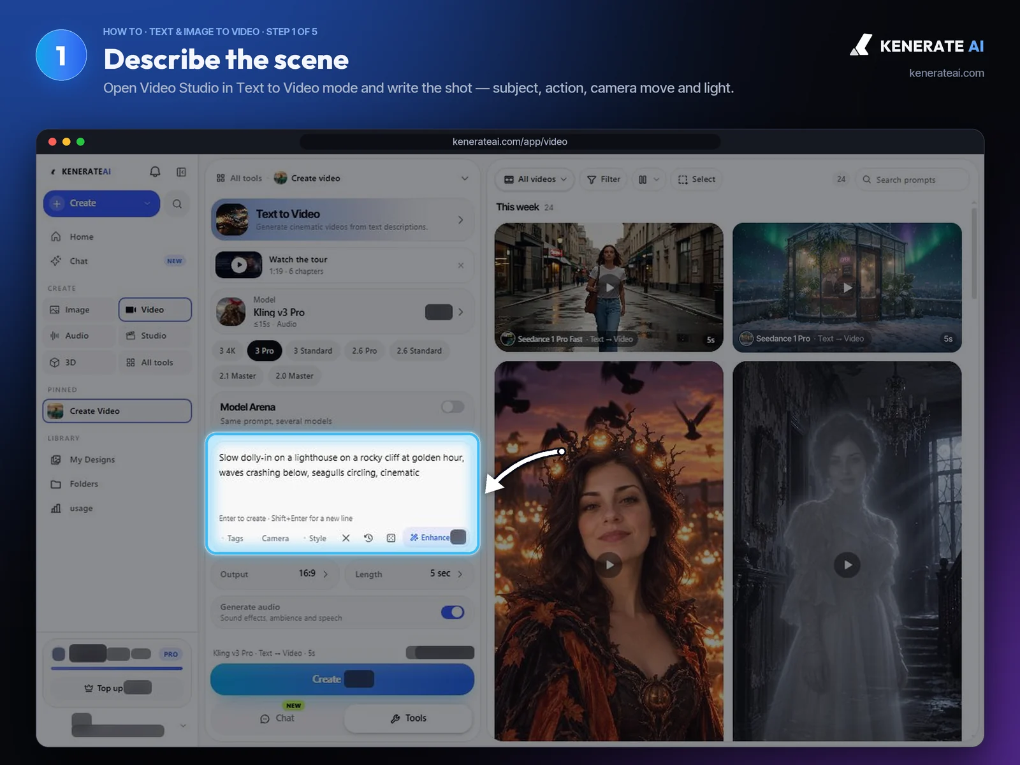This screenshot has height=765, width=1020.
Task: Click the Filter funnel button
Action: coord(603,180)
